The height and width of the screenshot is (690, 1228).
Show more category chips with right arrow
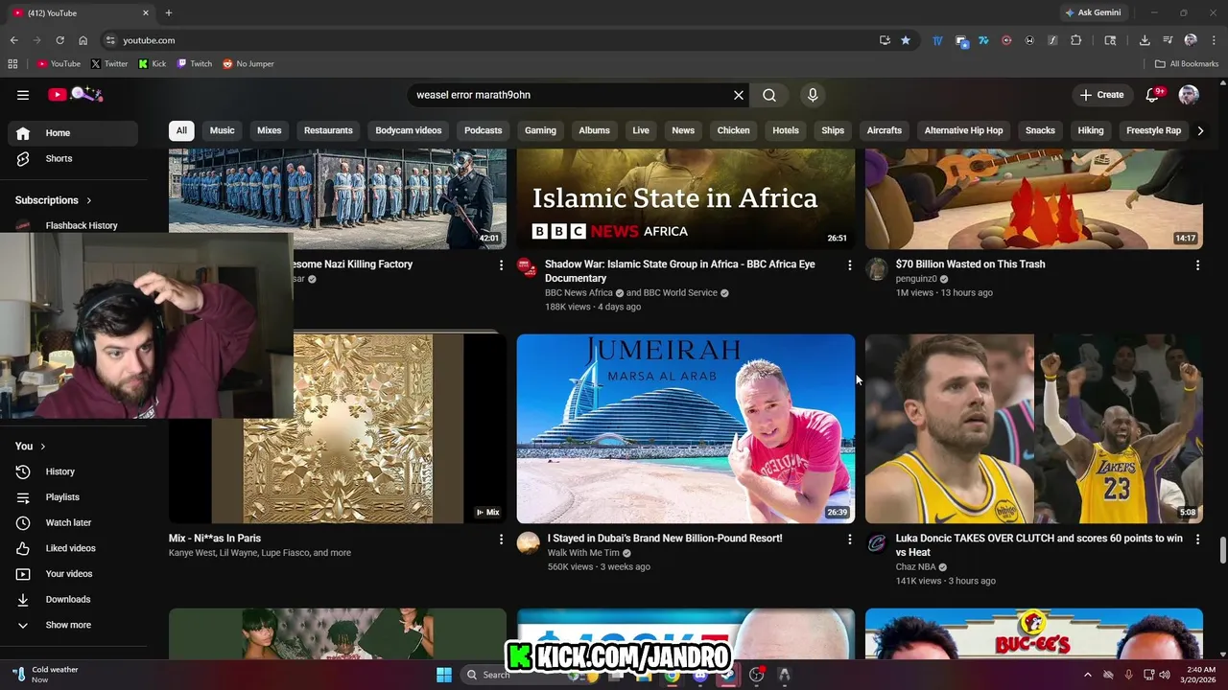tap(1200, 130)
